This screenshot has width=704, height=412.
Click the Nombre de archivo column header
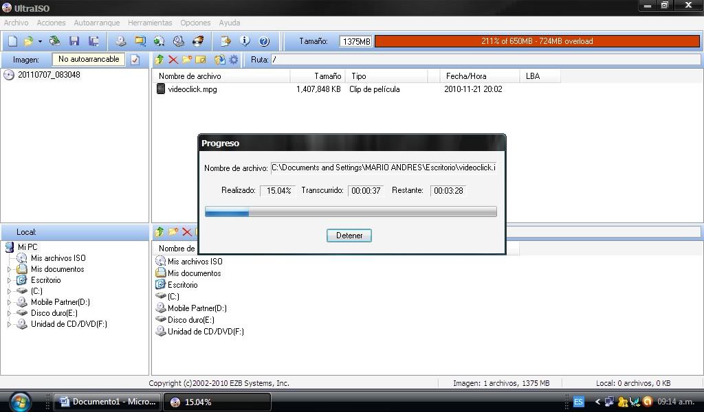pyautogui.click(x=221, y=76)
